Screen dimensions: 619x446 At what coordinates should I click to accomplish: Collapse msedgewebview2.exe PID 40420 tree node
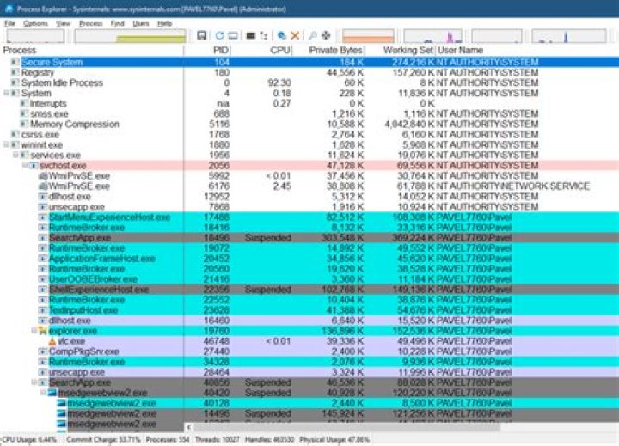(44, 393)
